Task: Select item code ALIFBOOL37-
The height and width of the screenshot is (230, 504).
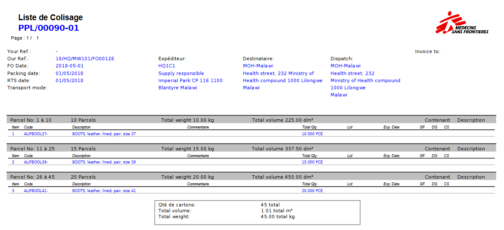Action: pyautogui.click(x=36, y=134)
